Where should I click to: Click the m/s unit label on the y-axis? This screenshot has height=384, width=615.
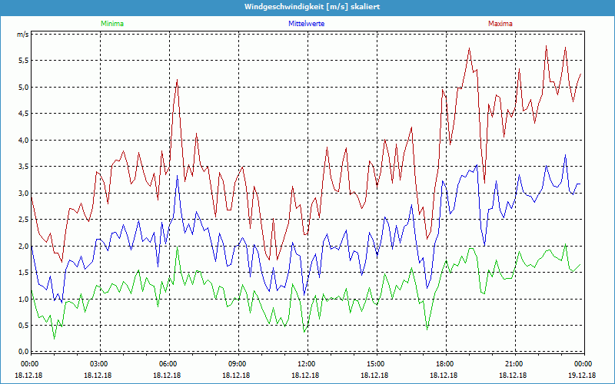(x=22, y=34)
